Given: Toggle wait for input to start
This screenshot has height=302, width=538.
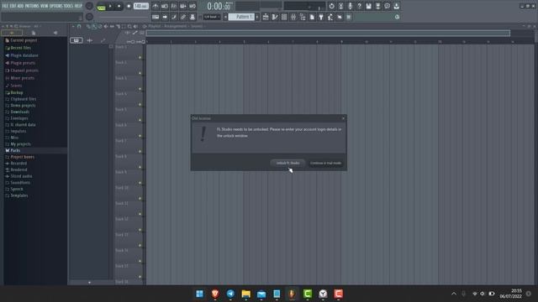Looking at the screenshot, I should (x=165, y=6).
